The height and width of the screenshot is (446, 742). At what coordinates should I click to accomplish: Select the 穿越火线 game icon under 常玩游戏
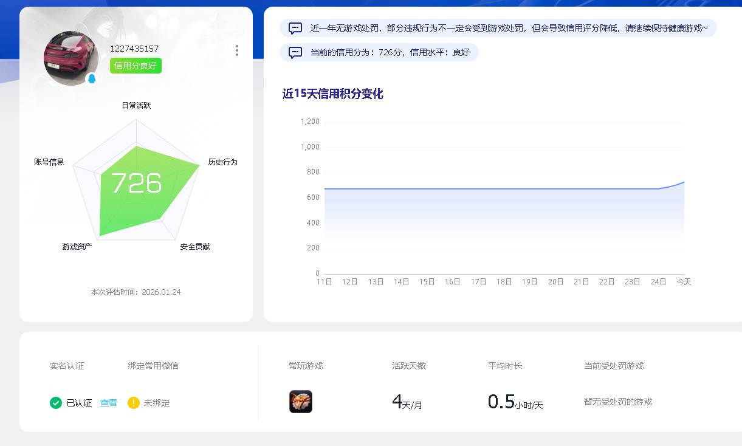[x=301, y=402]
